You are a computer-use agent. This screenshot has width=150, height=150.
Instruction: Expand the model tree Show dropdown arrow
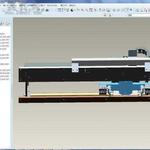pyautogui.click(x=4, y=24)
